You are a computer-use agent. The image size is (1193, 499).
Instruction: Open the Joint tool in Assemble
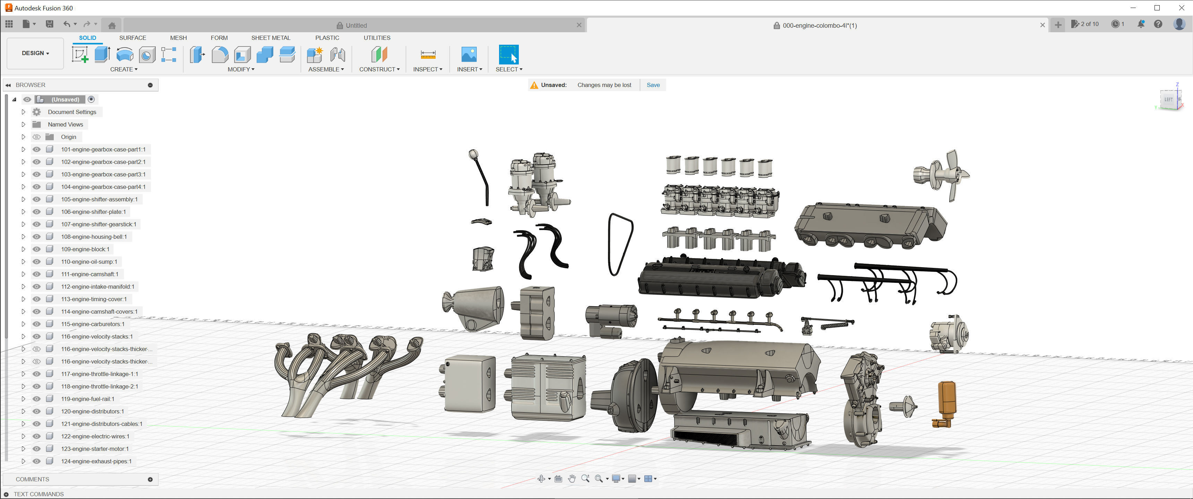pos(338,55)
